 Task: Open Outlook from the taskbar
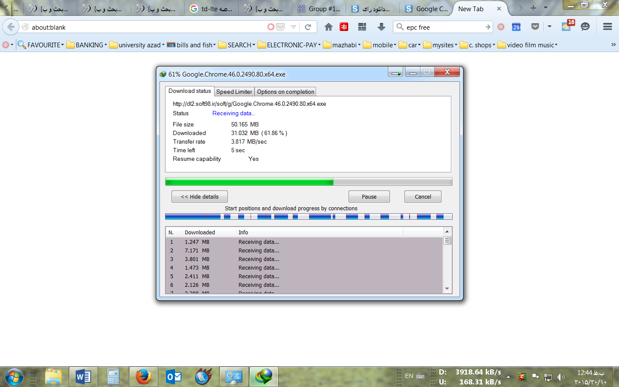pyautogui.click(x=174, y=377)
